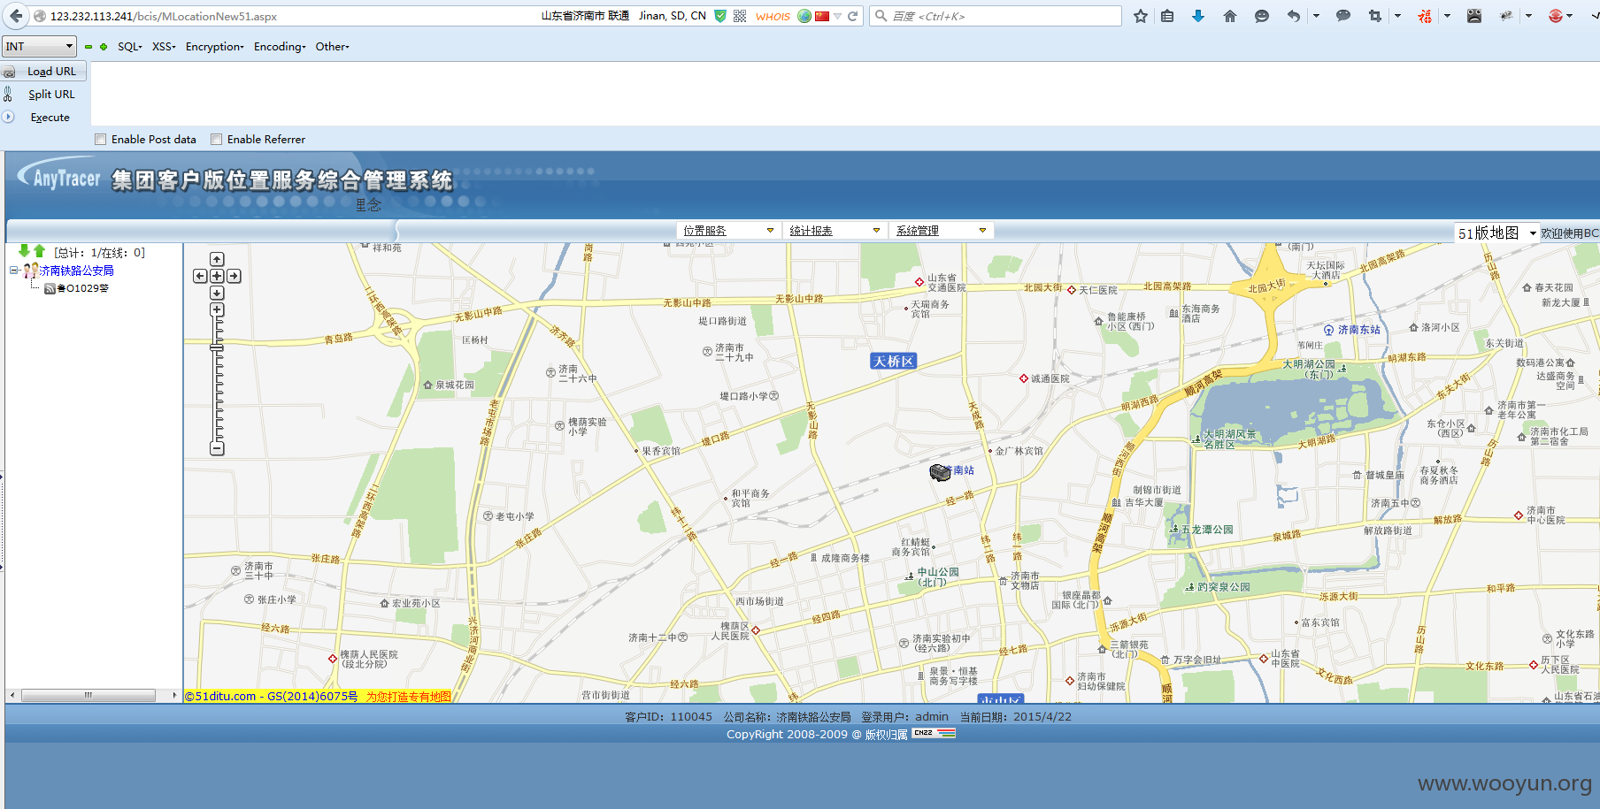Click the tree panel horizontal scrollbar
Screen dimensions: 1600x809
coord(88,696)
